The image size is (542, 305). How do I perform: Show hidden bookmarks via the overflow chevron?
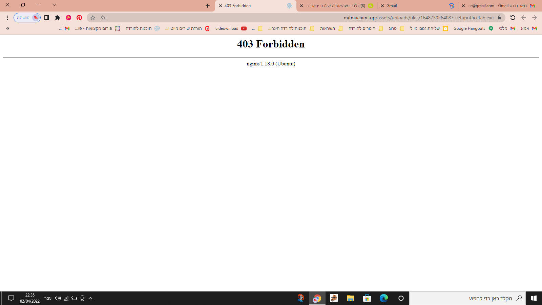(8, 28)
